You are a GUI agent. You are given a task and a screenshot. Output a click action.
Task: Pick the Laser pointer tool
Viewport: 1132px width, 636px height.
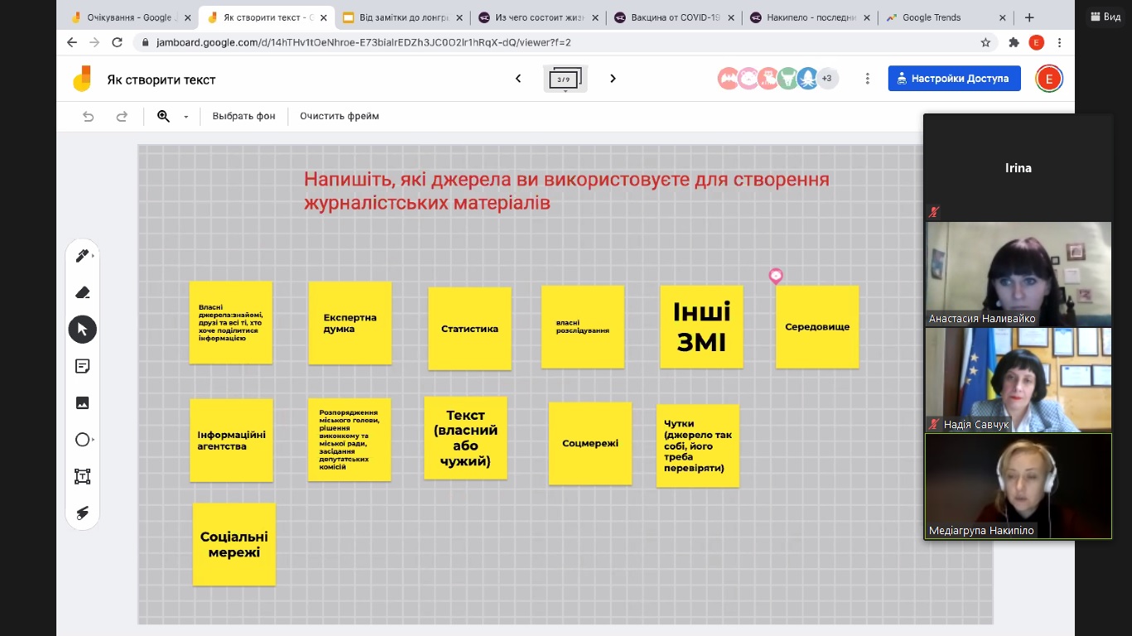(82, 513)
